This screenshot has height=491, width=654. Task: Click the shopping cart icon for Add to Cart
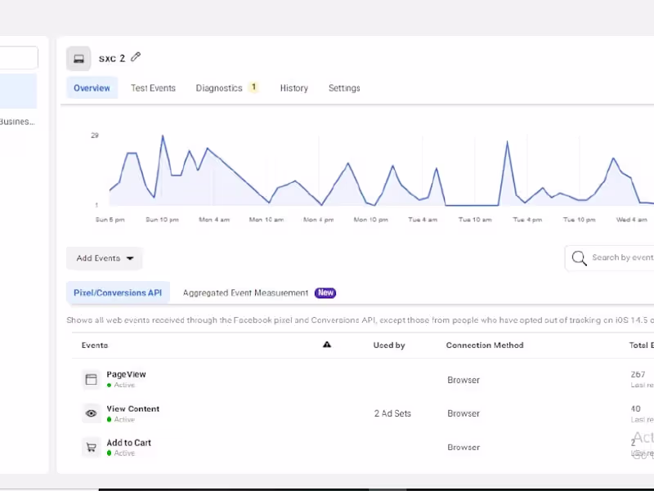click(91, 447)
